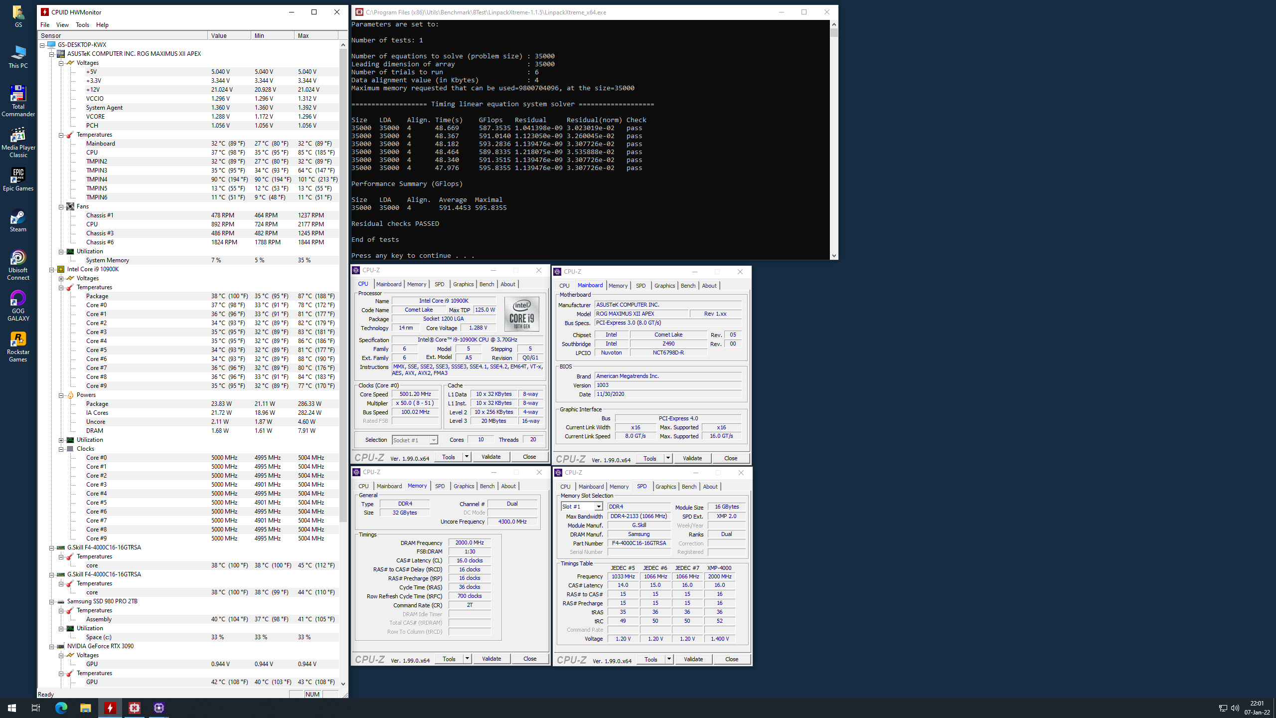Open Ubisoft Connect desktop shortcut
Image resolution: width=1276 pixels, height=718 pixels.
[x=18, y=264]
